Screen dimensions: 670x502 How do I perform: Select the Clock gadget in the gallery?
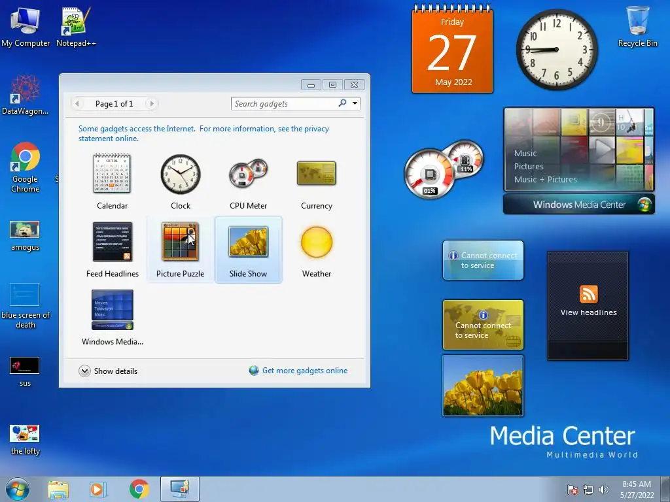pos(181,182)
